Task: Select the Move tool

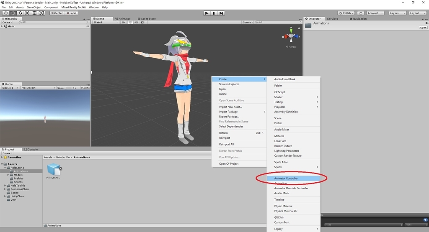Action: point(13,13)
